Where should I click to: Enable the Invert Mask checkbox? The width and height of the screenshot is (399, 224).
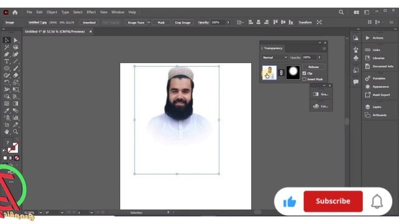[304, 79]
